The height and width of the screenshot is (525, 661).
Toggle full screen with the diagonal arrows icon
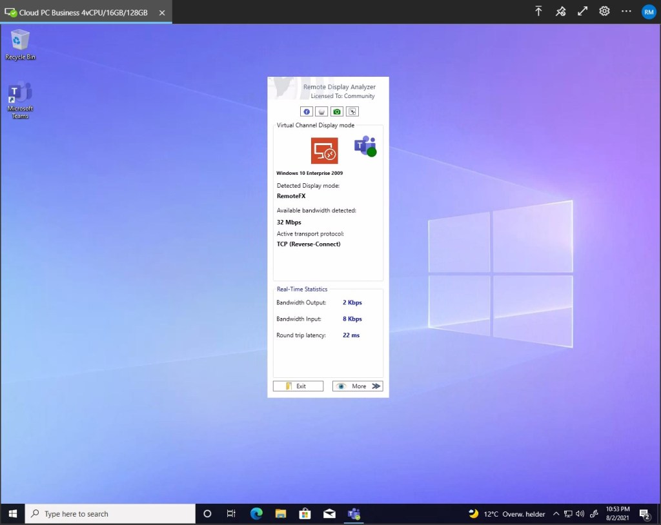click(x=582, y=12)
